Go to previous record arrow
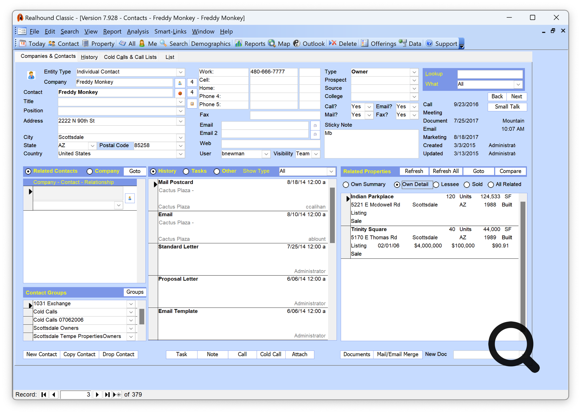Viewport: 581px width, 414px height. pyautogui.click(x=54, y=394)
